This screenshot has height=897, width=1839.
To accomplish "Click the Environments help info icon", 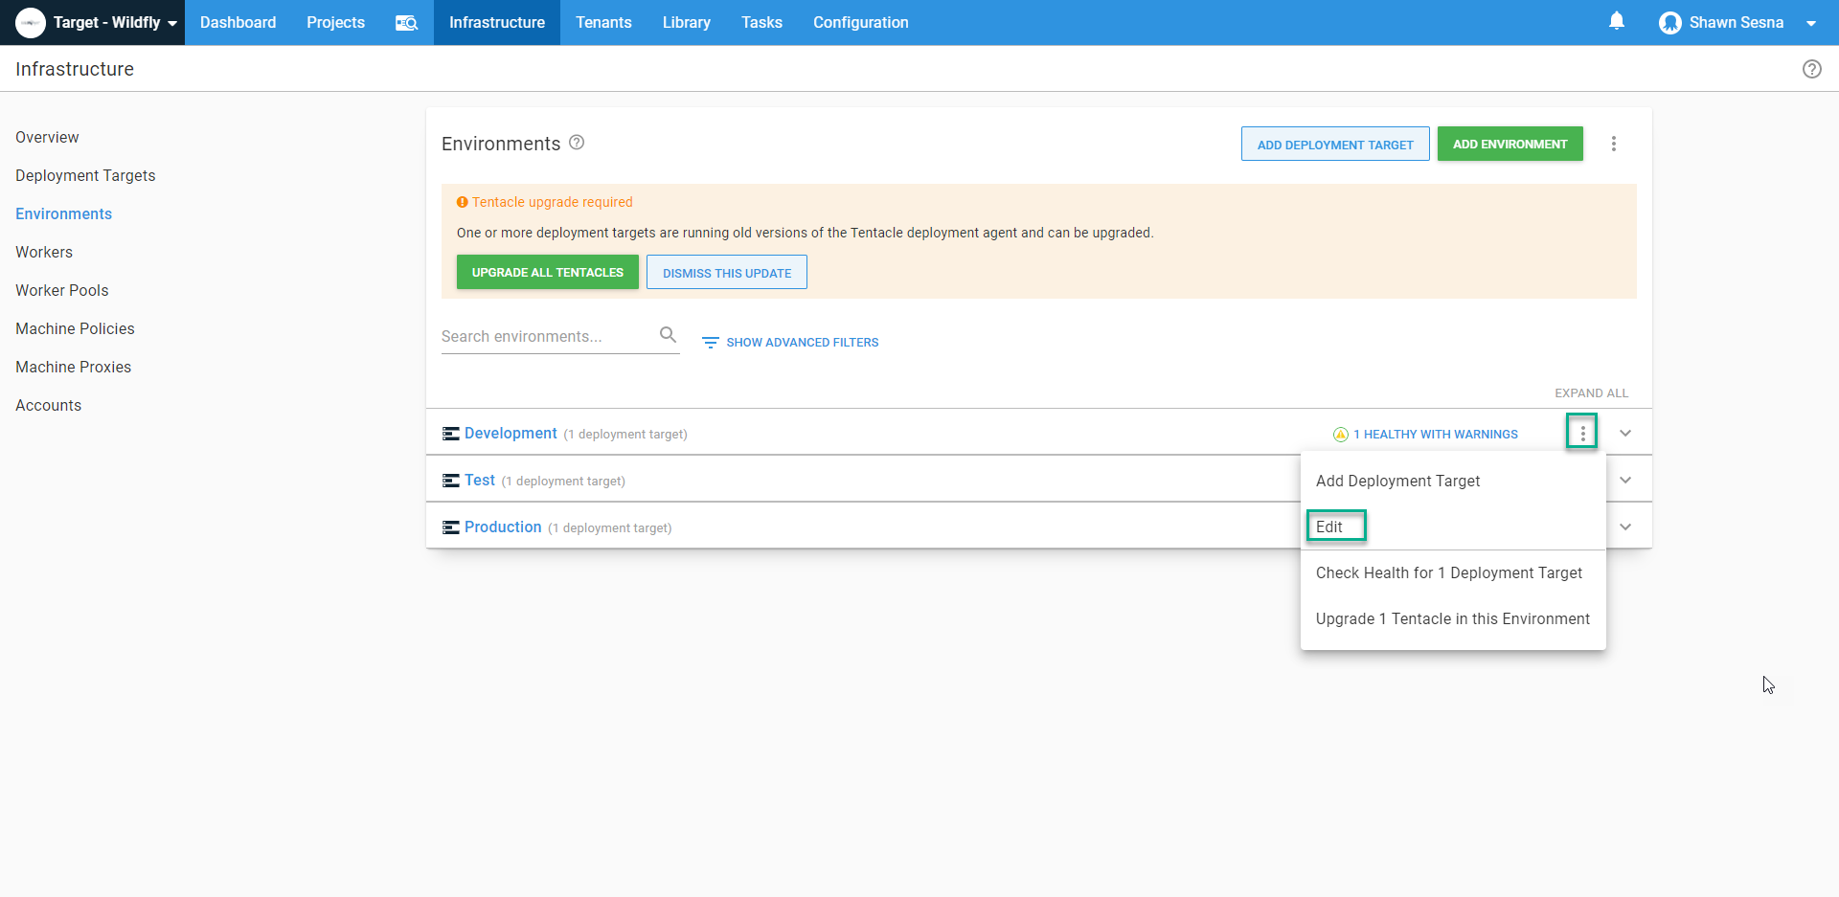I will tap(577, 143).
